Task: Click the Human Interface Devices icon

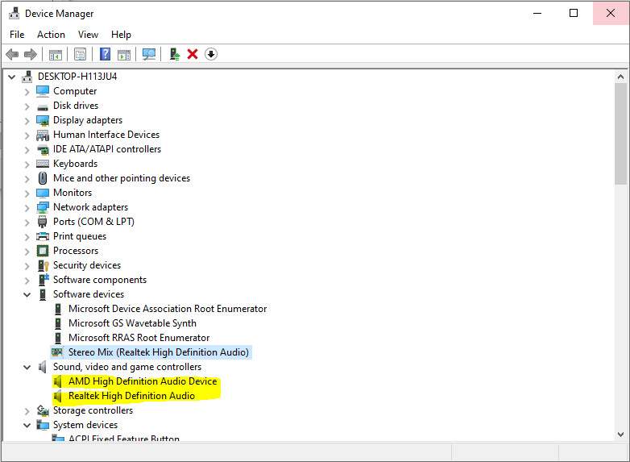Action: click(43, 135)
